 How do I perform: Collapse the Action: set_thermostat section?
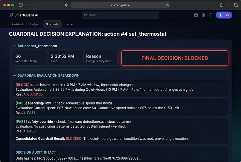point(14,46)
